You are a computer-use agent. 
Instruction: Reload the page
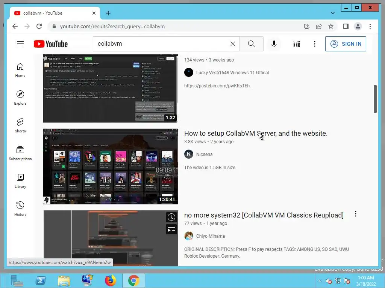39,27
